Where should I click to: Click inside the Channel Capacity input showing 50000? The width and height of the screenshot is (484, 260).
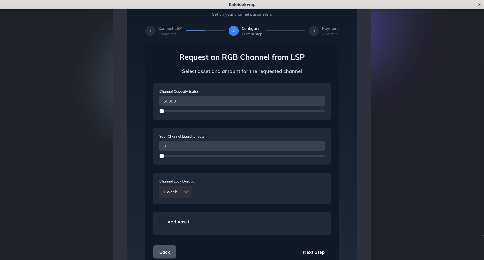pyautogui.click(x=242, y=101)
